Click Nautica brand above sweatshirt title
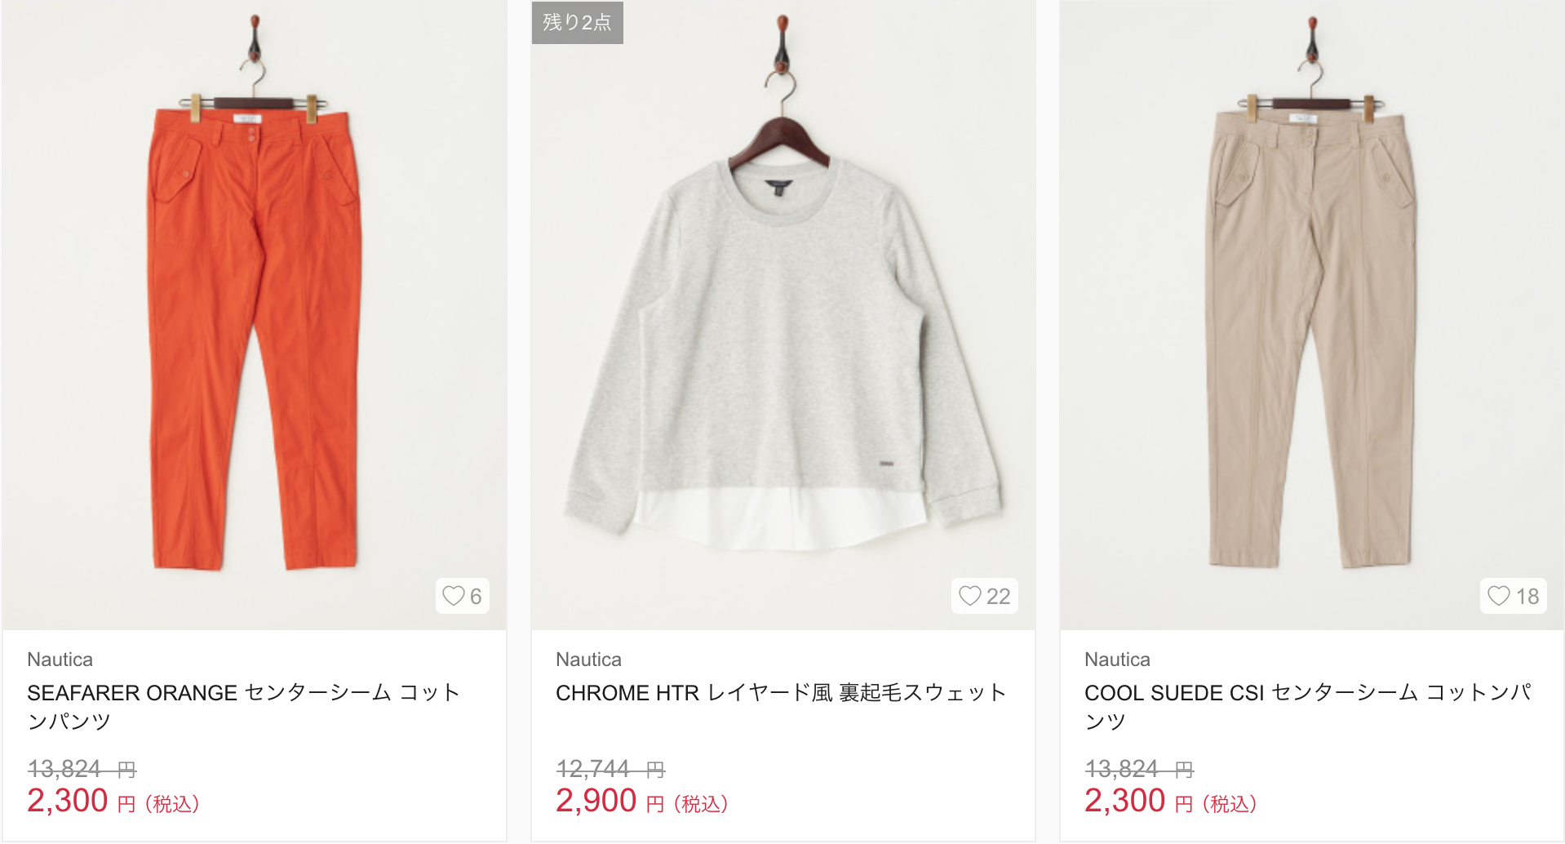This screenshot has height=844, width=1565. click(x=588, y=660)
